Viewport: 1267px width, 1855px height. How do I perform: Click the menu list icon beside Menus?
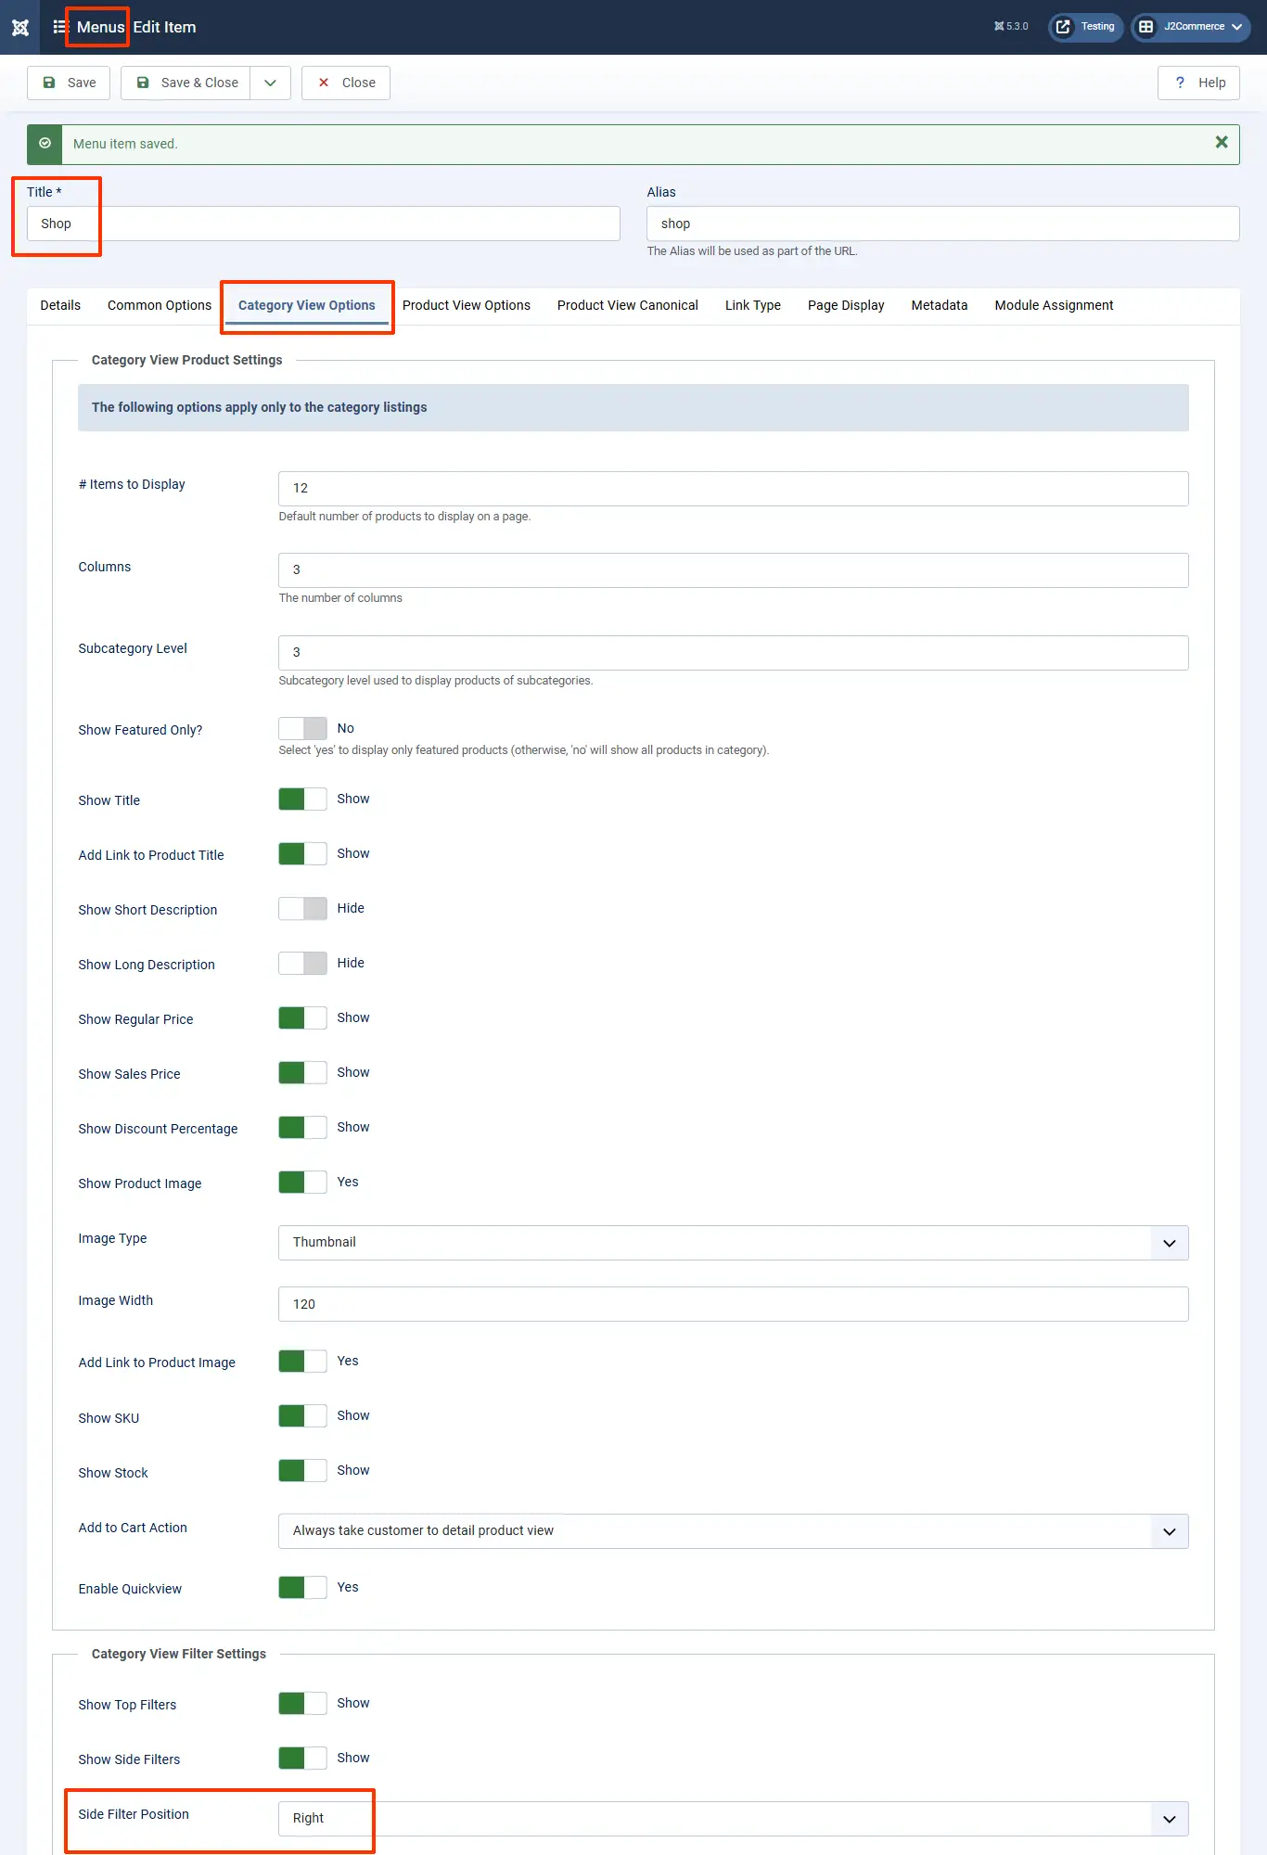tap(60, 27)
